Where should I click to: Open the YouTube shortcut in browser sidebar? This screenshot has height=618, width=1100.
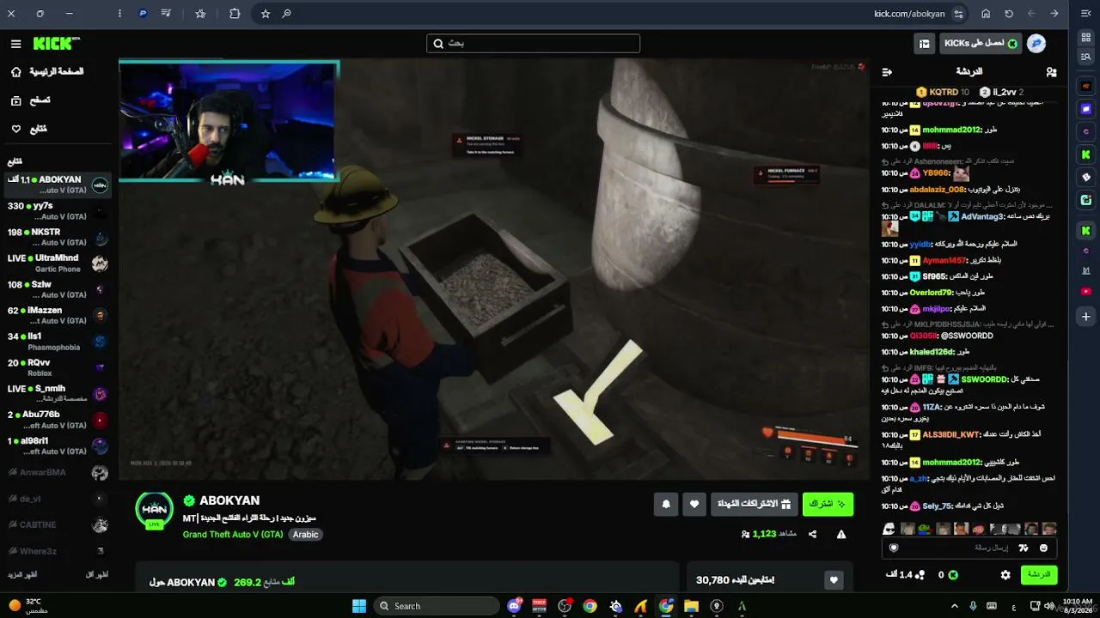(x=1086, y=292)
